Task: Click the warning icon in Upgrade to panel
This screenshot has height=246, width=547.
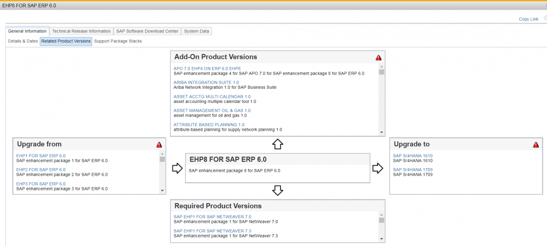Action: click(536, 145)
